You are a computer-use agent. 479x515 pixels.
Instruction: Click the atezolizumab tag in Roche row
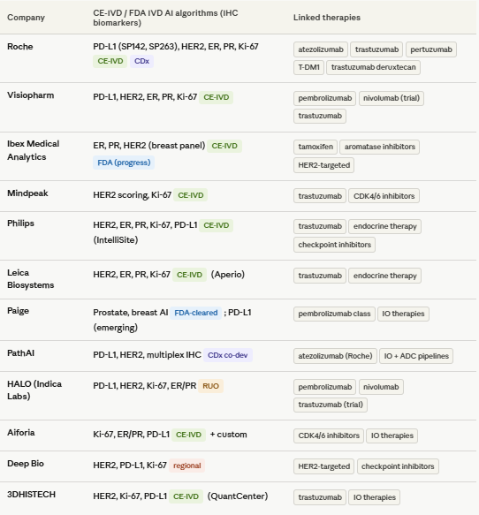click(x=321, y=49)
